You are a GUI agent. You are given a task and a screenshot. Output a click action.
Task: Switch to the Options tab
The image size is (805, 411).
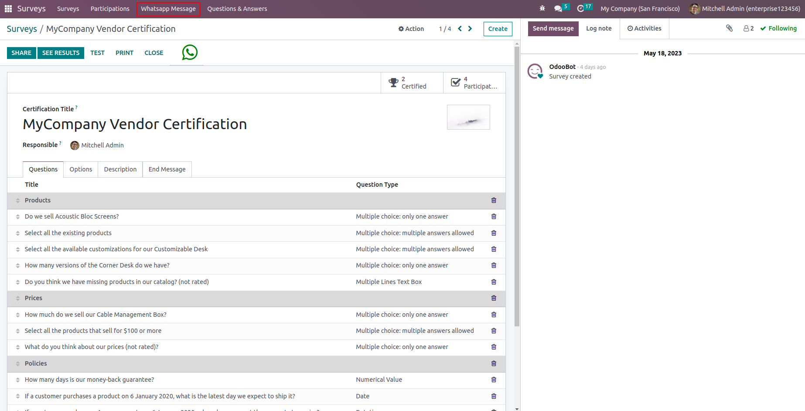click(81, 169)
